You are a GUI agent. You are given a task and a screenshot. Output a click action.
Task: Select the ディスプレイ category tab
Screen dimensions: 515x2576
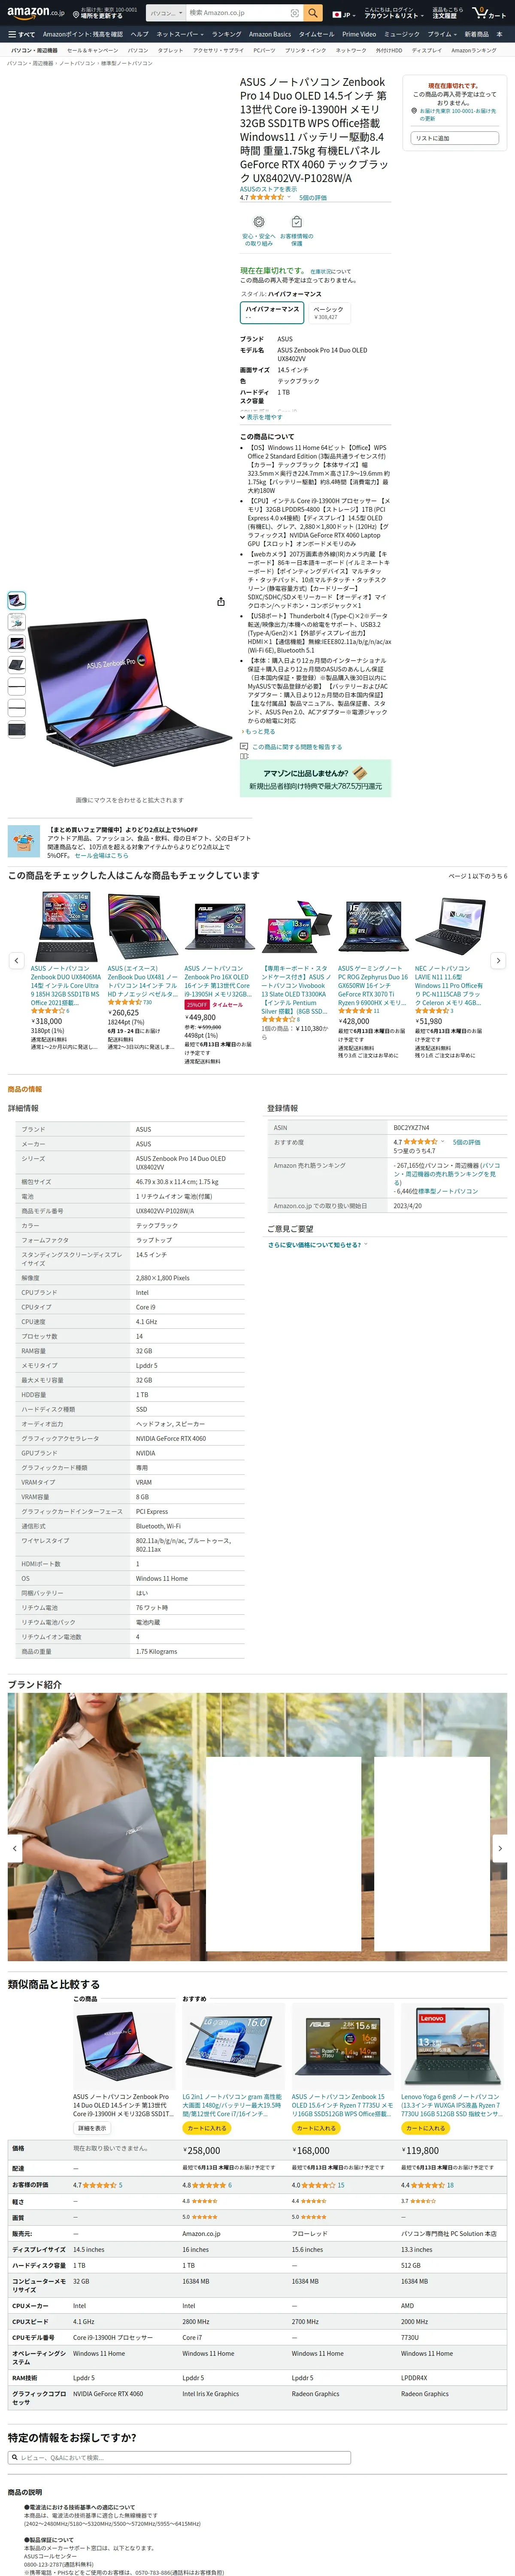[x=426, y=50]
